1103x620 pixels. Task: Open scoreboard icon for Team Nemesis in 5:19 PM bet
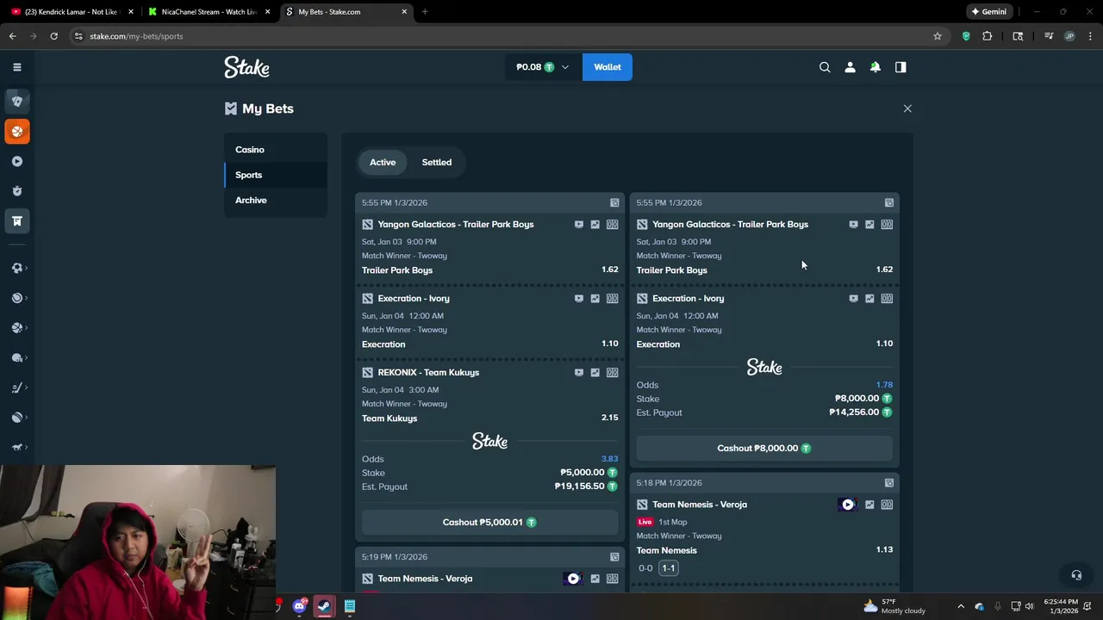(612, 579)
